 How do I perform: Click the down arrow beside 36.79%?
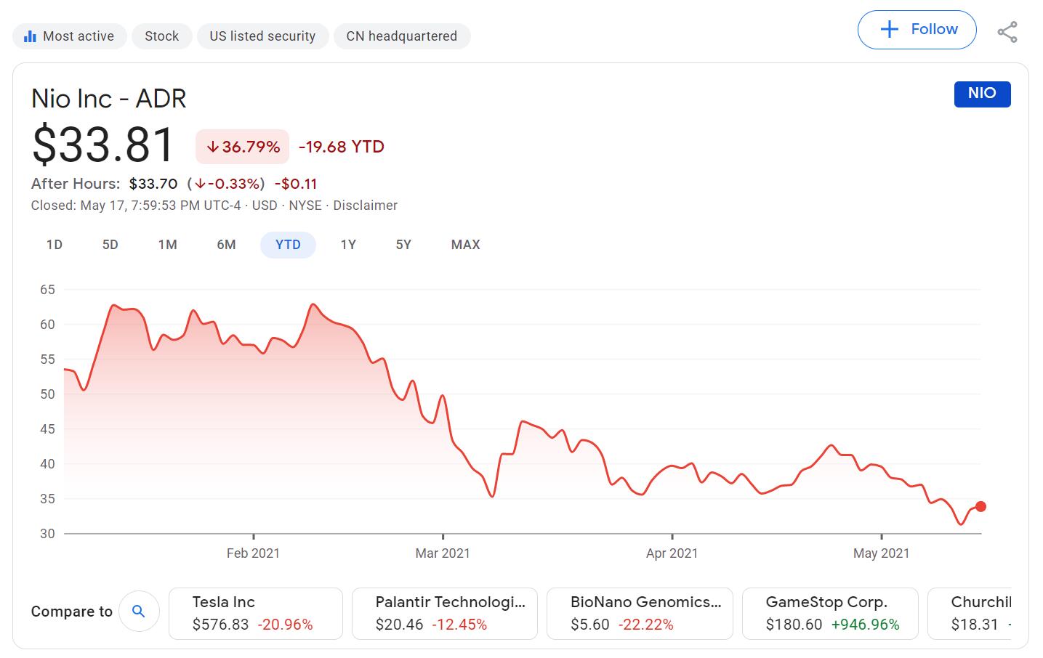(212, 147)
